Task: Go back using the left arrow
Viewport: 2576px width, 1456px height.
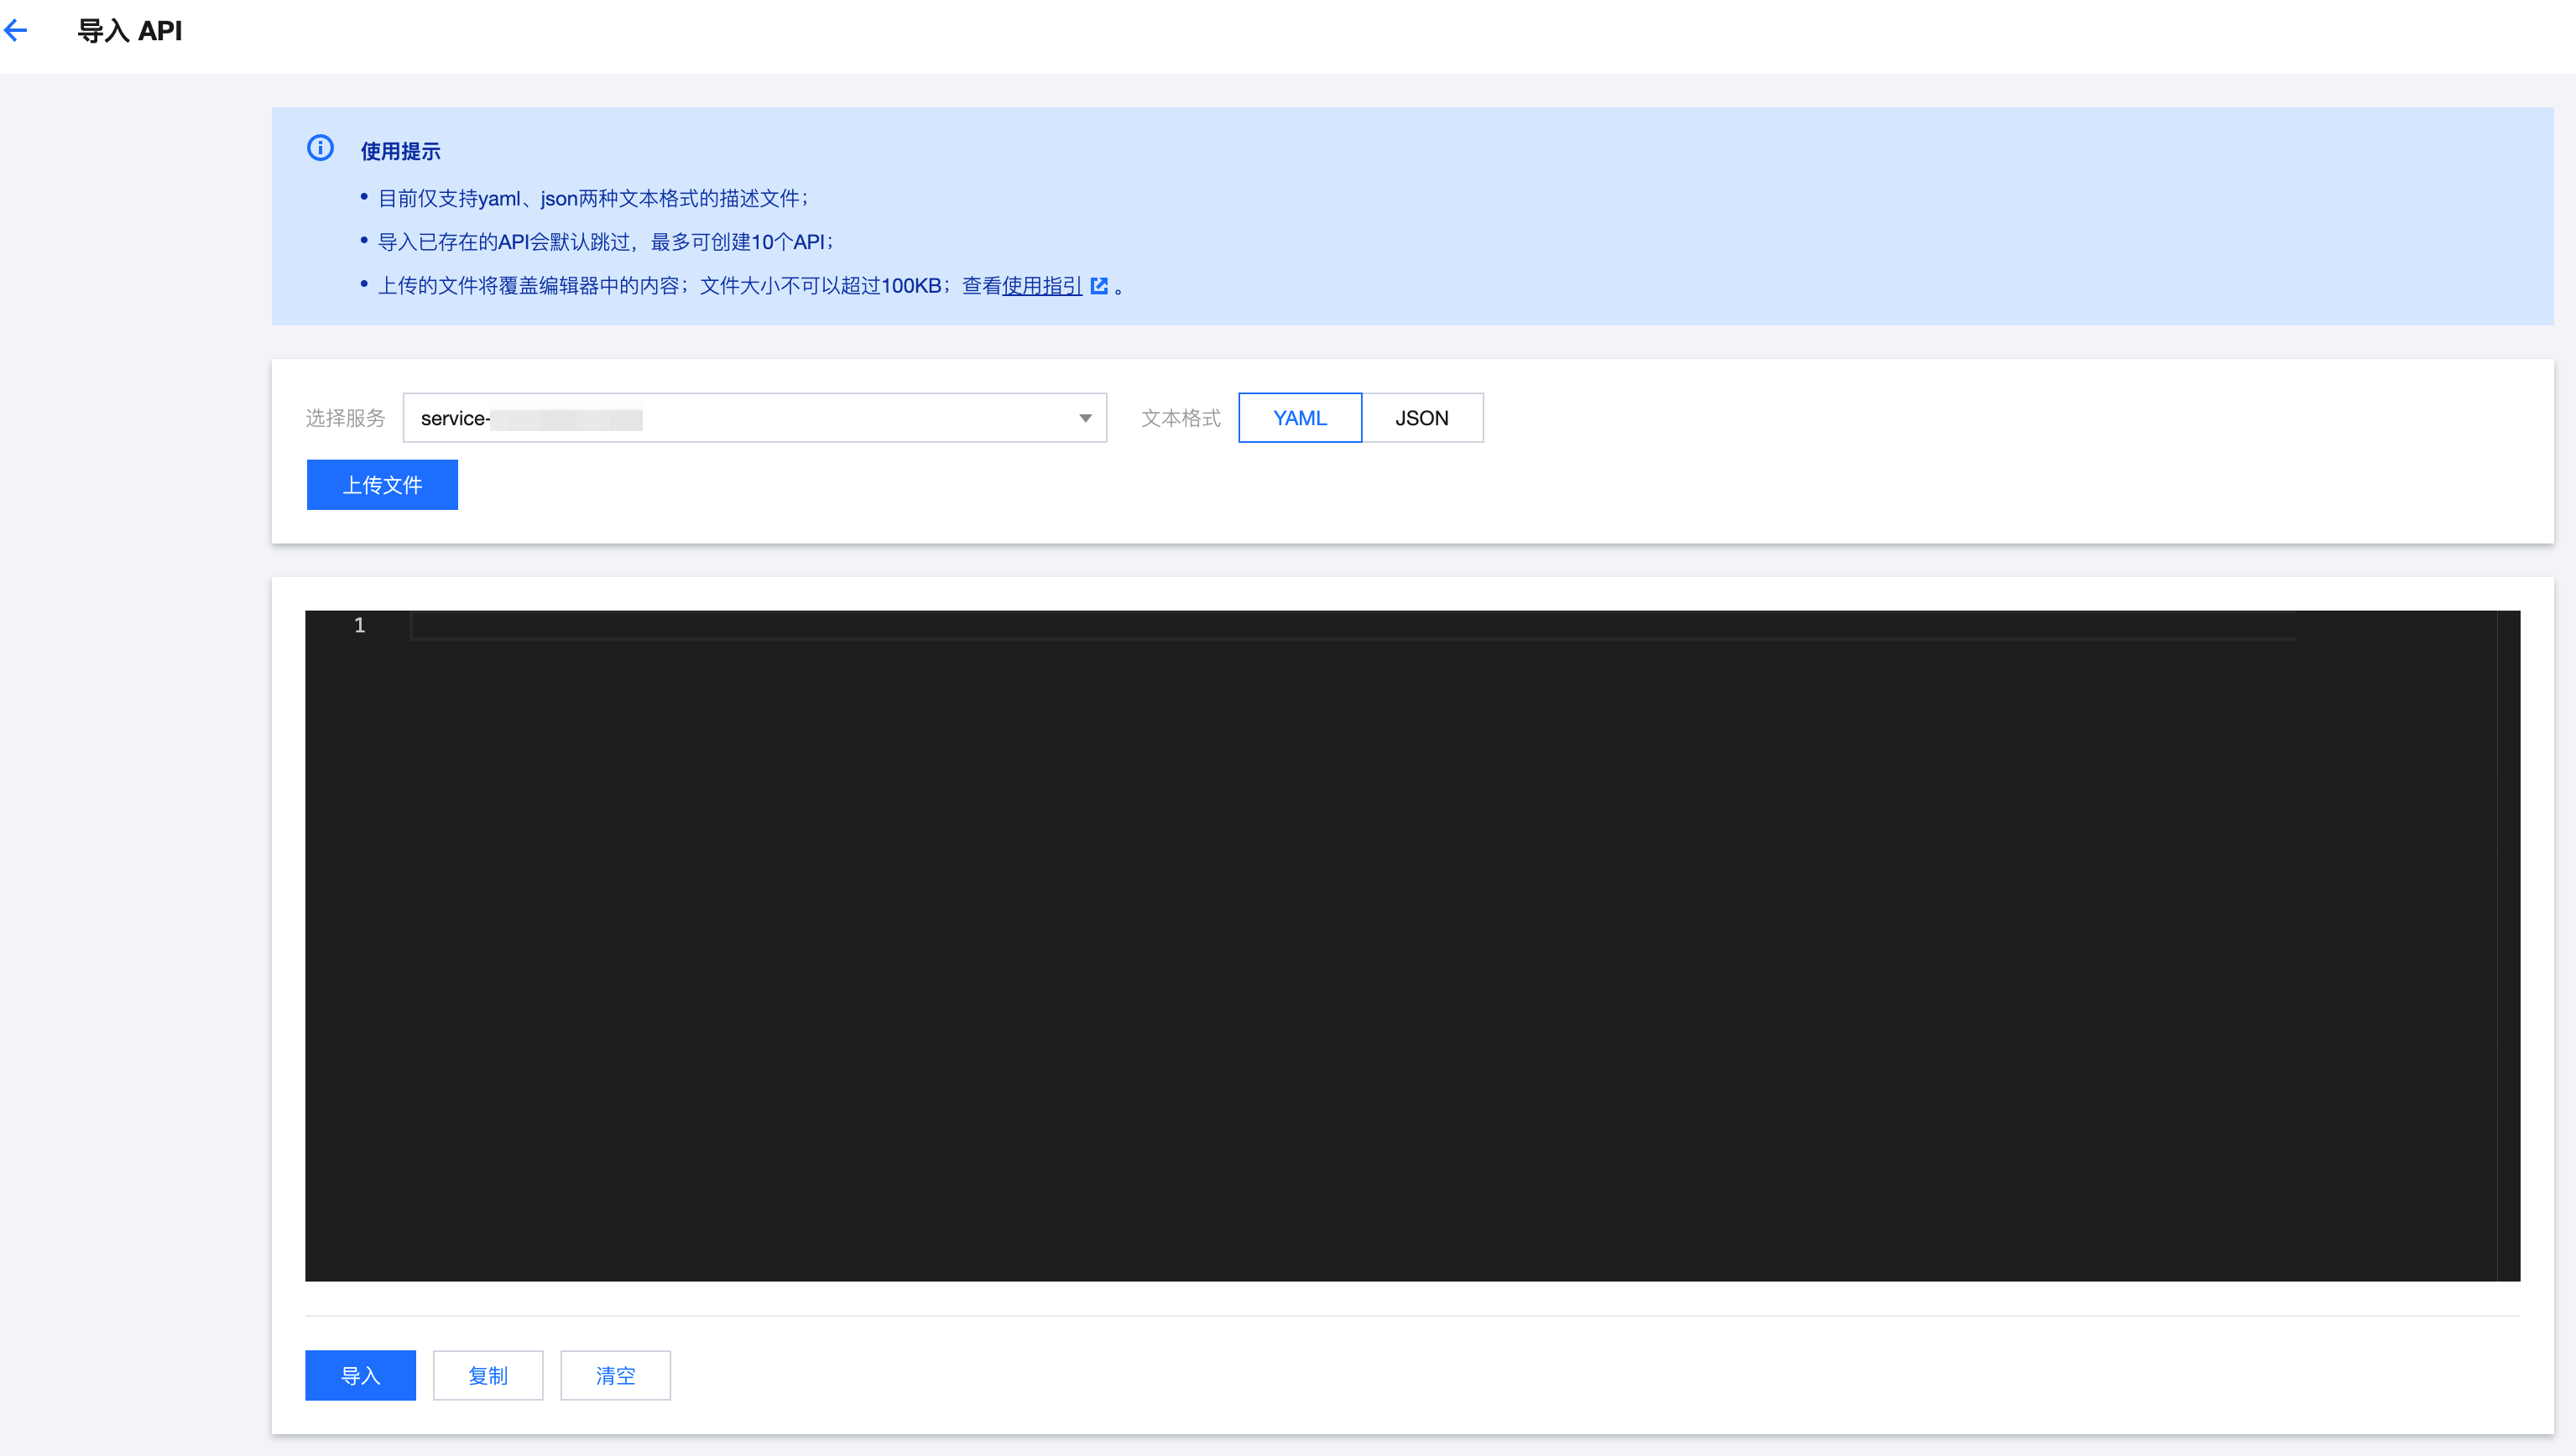Action: pyautogui.click(x=15, y=31)
